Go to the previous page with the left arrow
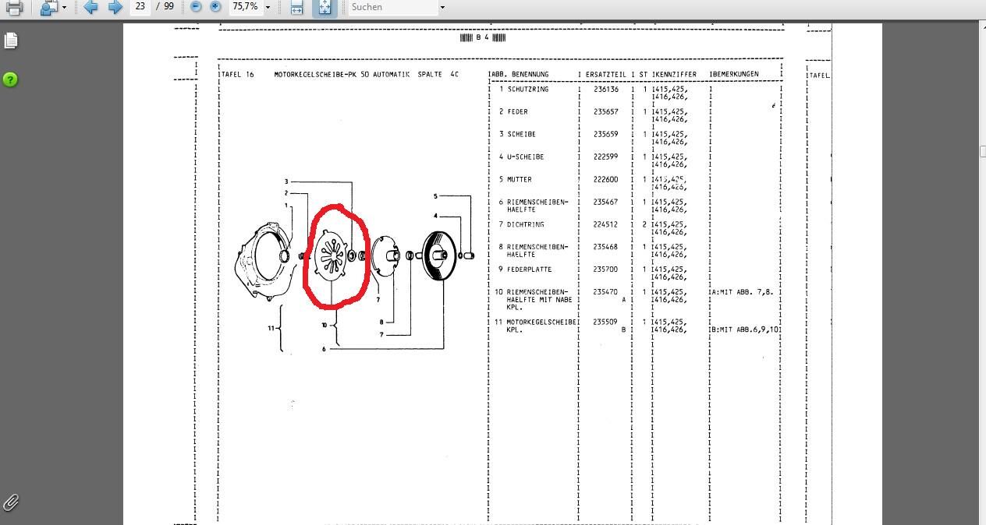 coord(90,7)
